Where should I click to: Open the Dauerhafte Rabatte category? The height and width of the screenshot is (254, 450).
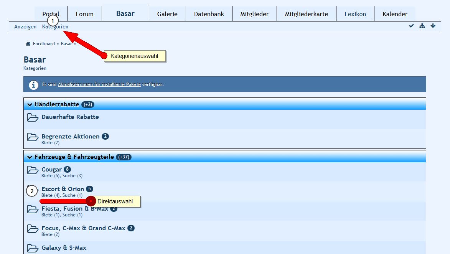70,117
